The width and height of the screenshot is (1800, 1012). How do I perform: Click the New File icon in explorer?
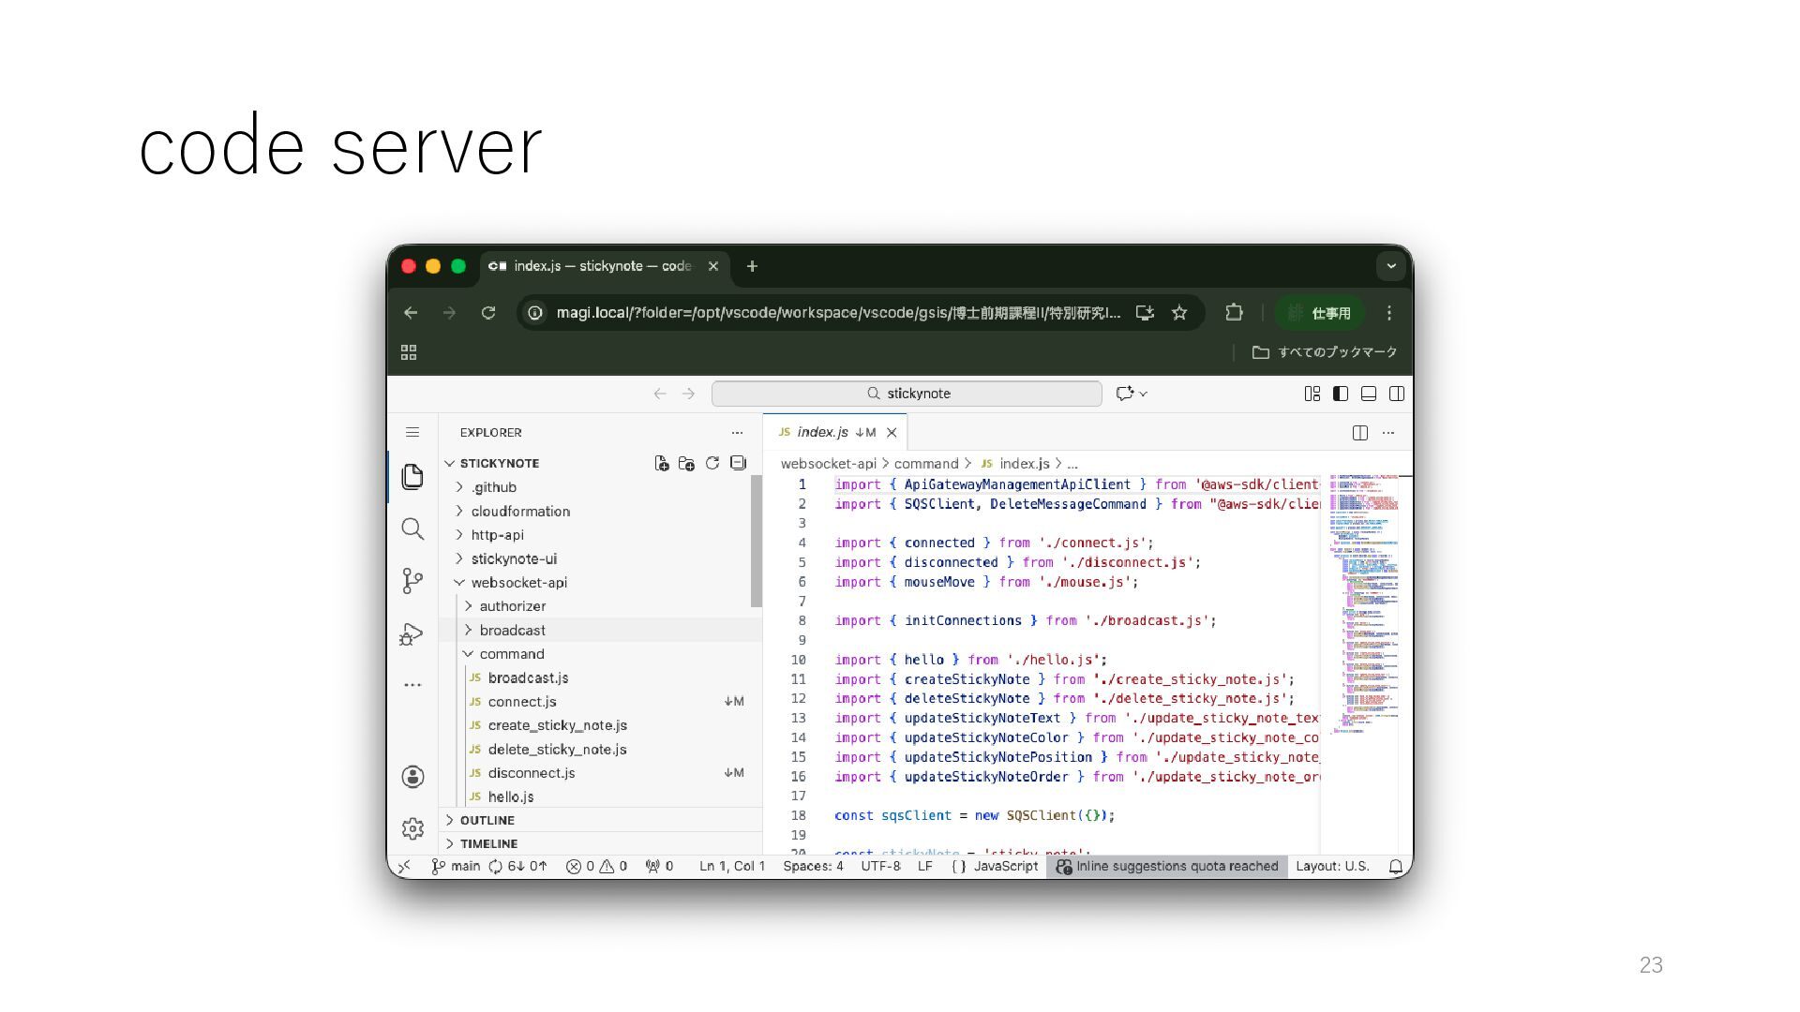[x=662, y=463]
